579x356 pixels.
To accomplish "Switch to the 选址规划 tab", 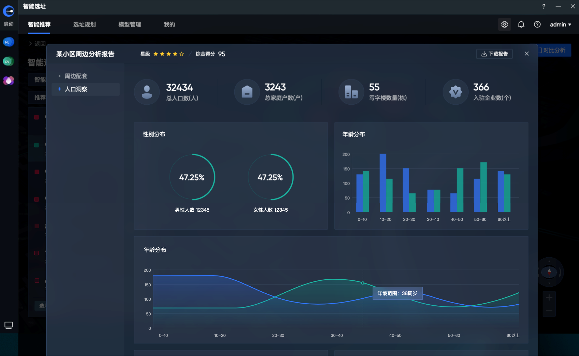I will pos(84,24).
